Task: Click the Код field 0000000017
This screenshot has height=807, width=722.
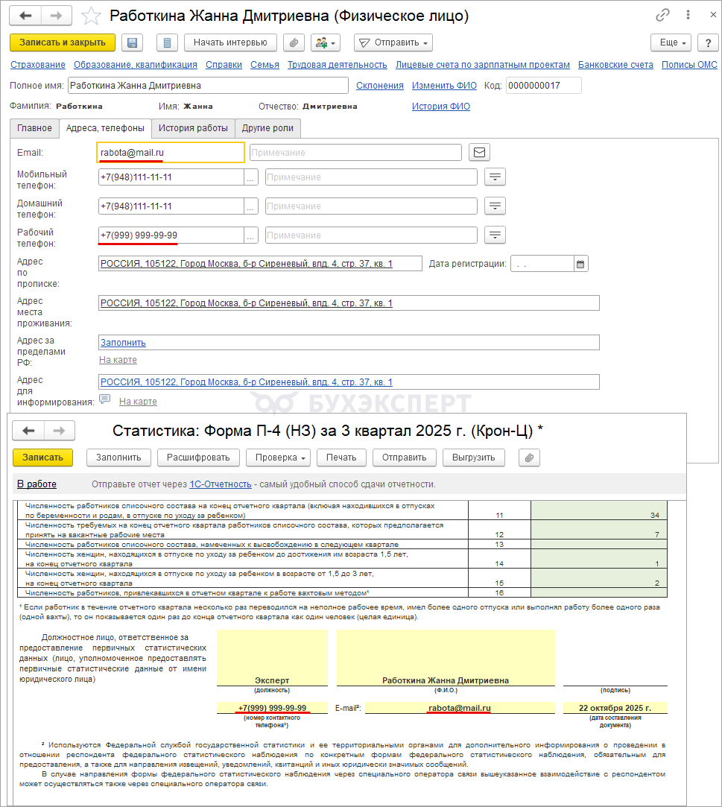Action: tap(544, 86)
